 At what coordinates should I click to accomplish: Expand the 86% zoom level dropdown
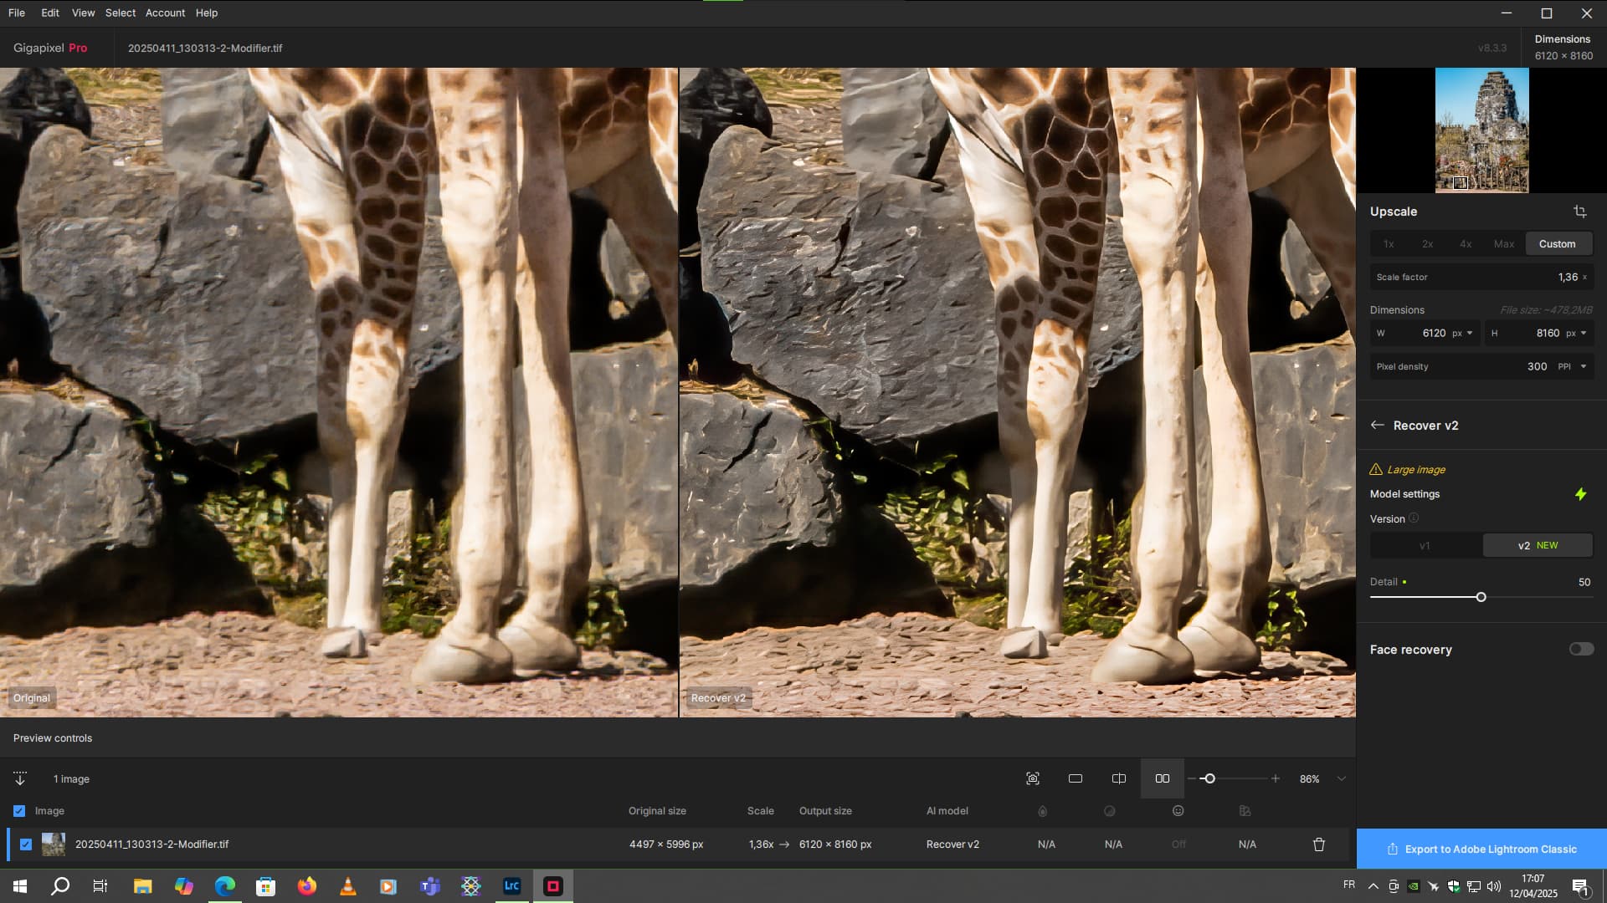pyautogui.click(x=1342, y=778)
